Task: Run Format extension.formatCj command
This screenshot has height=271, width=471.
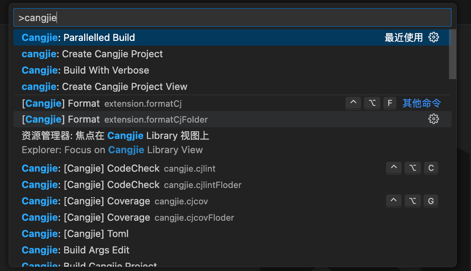Action: (232, 103)
